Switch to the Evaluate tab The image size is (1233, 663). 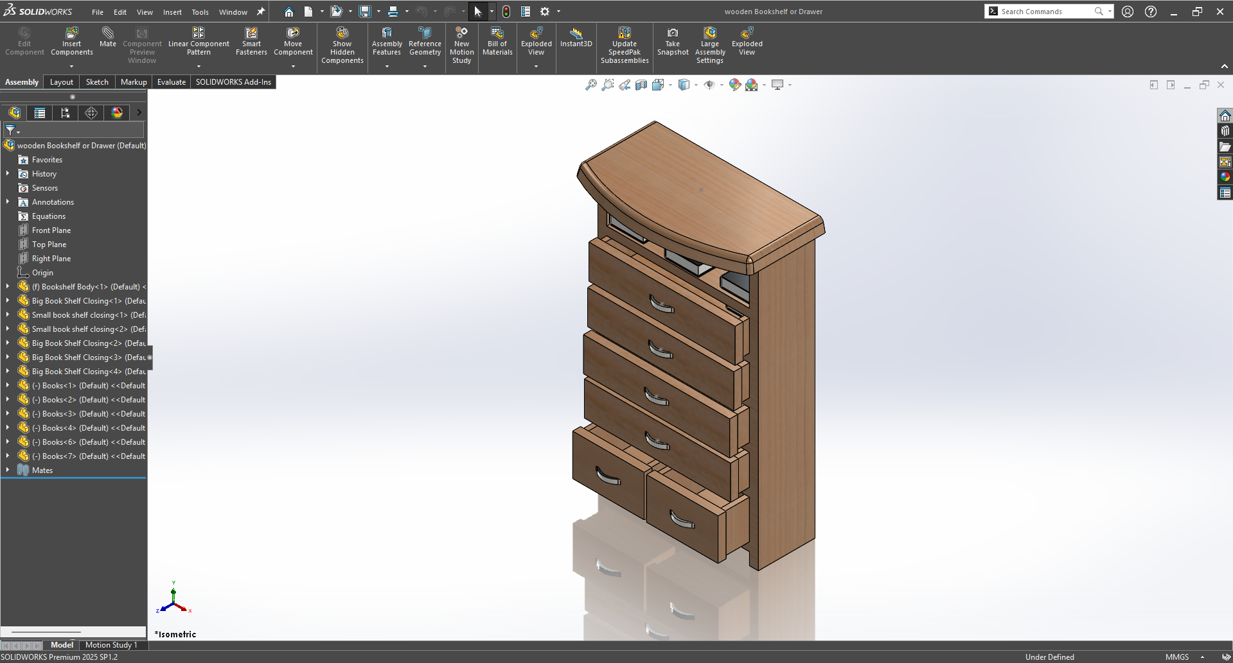171,82
